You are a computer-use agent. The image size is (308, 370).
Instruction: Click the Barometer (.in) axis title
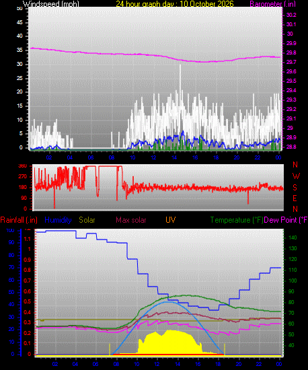[272, 4]
